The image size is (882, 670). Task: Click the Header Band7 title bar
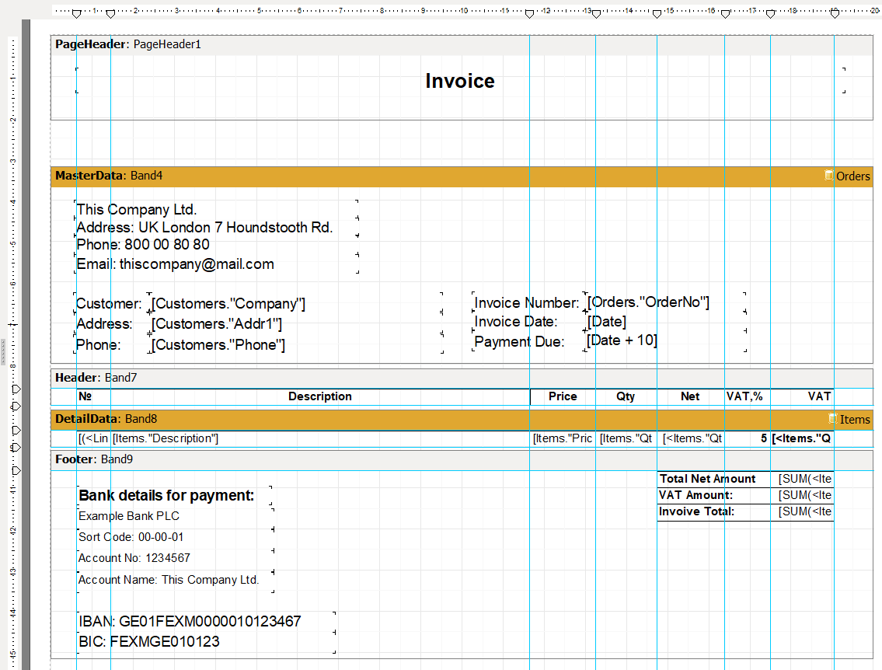coord(462,378)
